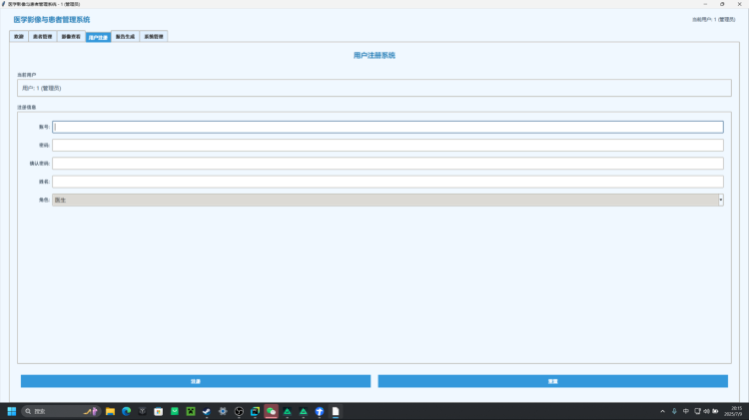Switch to the 患者管理 tab
This screenshot has width=749, height=420.
pos(43,37)
